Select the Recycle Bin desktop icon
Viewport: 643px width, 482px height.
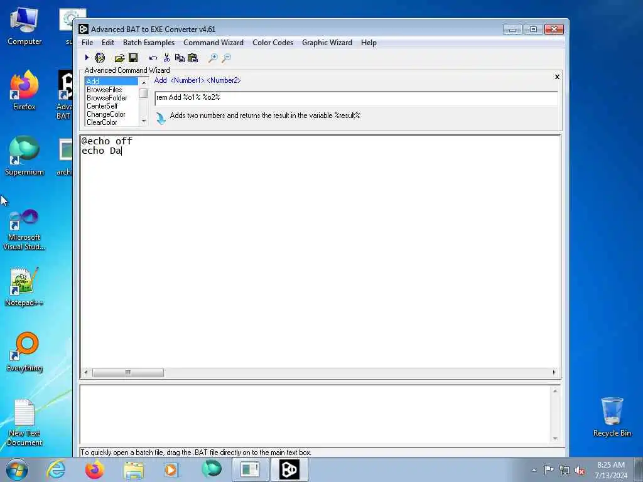point(612,417)
